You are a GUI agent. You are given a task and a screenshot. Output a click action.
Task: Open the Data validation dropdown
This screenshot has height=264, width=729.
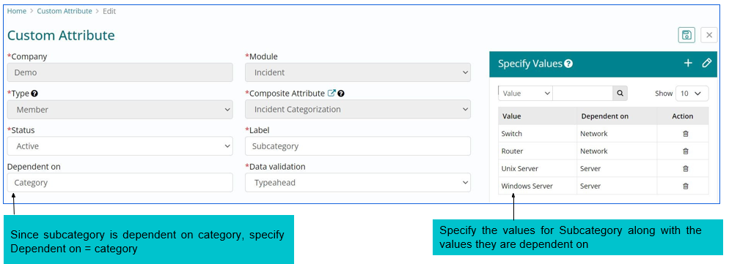click(357, 183)
